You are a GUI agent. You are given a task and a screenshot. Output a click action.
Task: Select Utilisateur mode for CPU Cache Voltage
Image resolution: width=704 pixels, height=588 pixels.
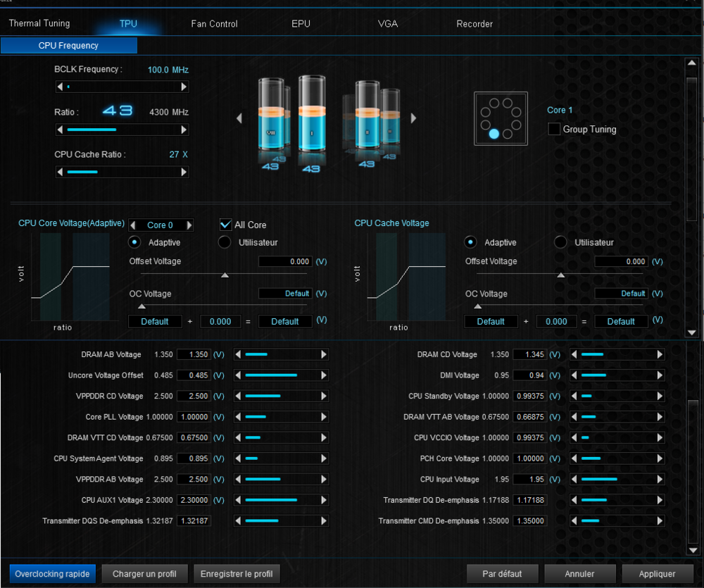(560, 242)
